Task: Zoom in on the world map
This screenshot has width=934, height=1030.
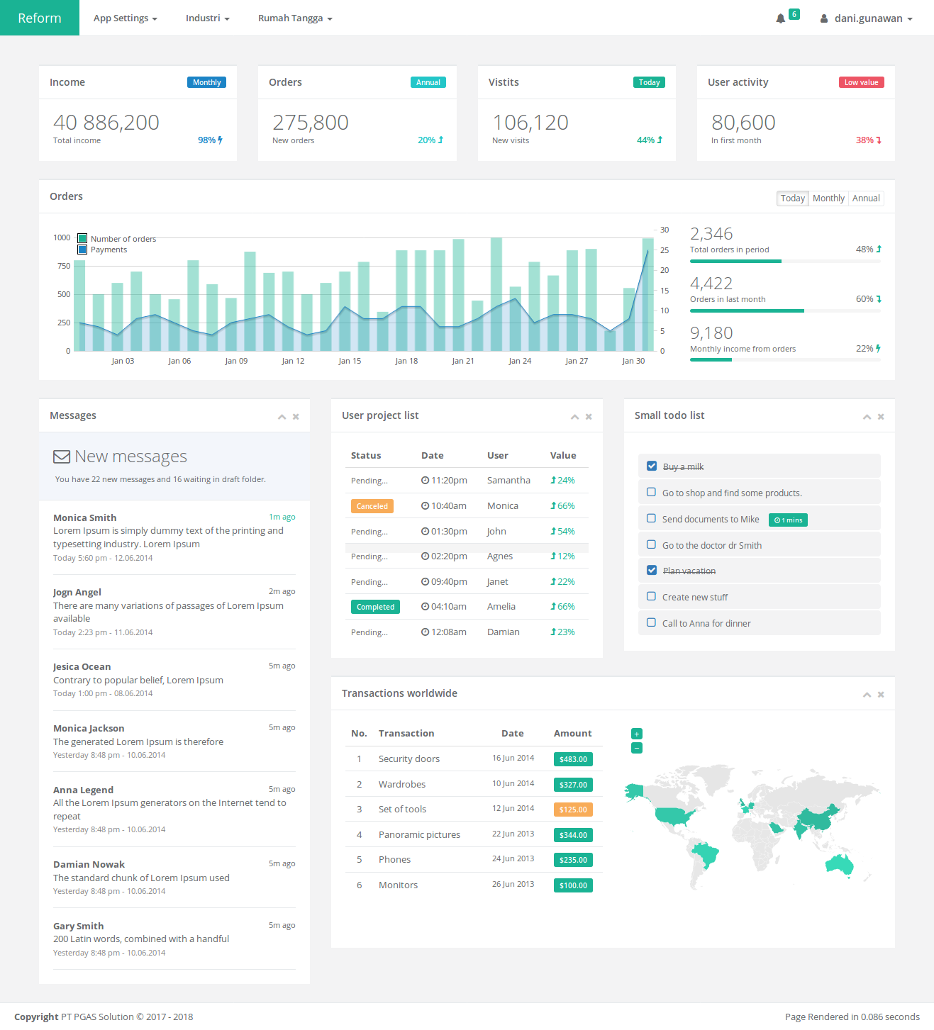Action: point(636,734)
